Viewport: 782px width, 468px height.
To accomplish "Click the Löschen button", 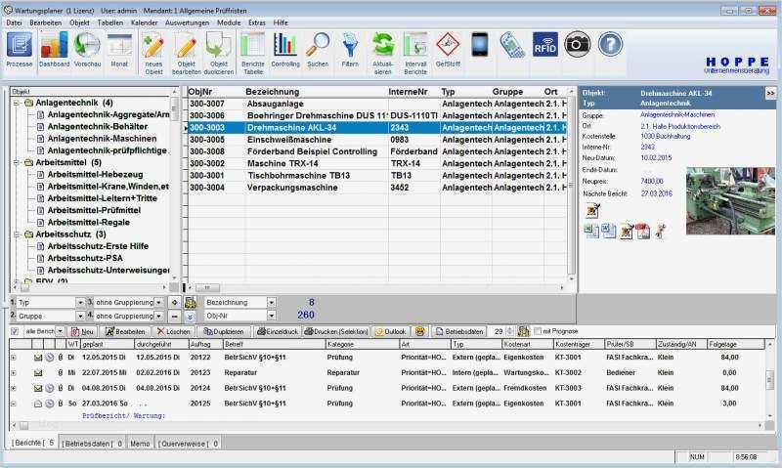I will pos(173,332).
